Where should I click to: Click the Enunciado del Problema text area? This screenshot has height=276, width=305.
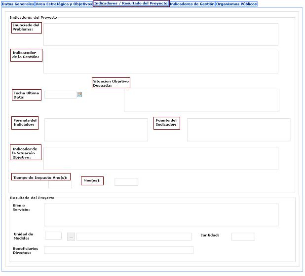160,34
